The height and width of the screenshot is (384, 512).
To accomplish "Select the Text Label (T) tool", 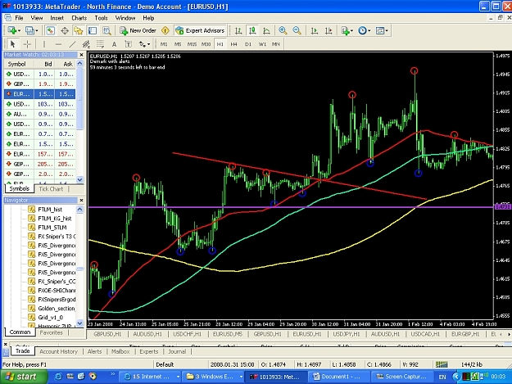I will click(129, 44).
